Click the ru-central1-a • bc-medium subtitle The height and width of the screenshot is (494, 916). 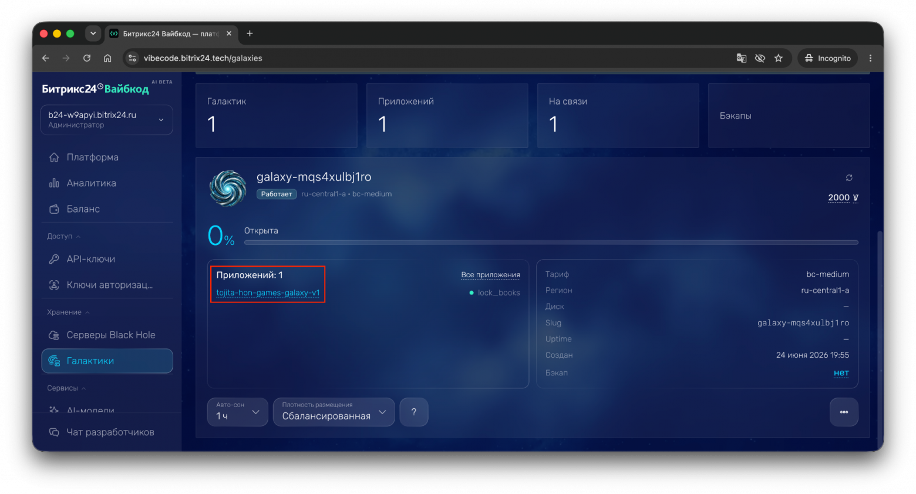[346, 194]
